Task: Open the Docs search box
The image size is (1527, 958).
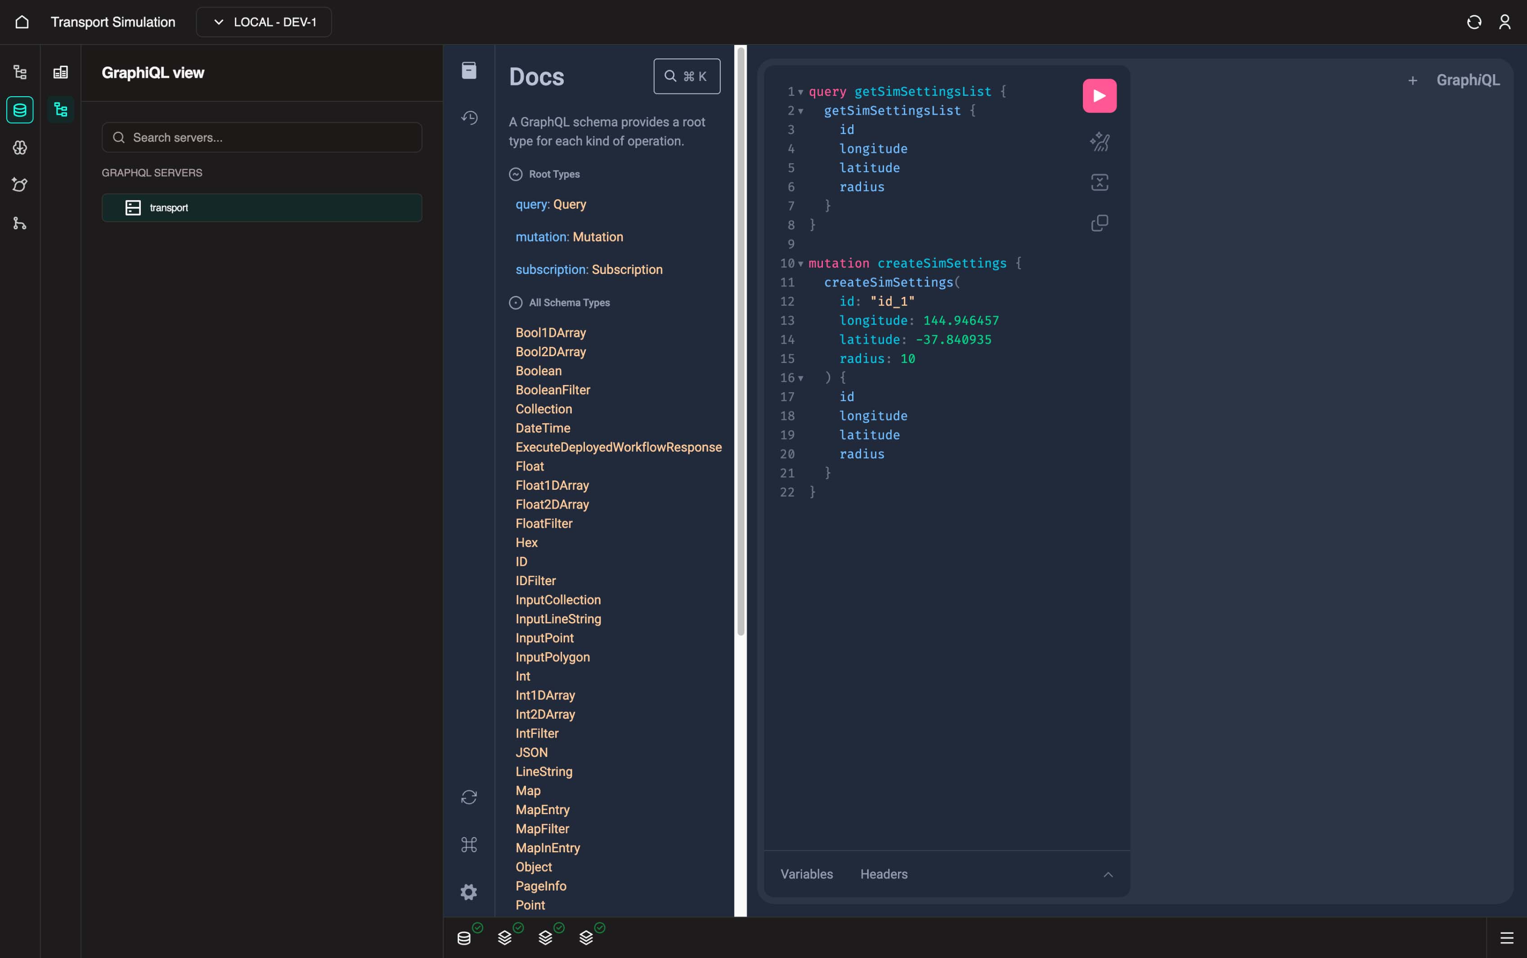Action: click(x=687, y=76)
